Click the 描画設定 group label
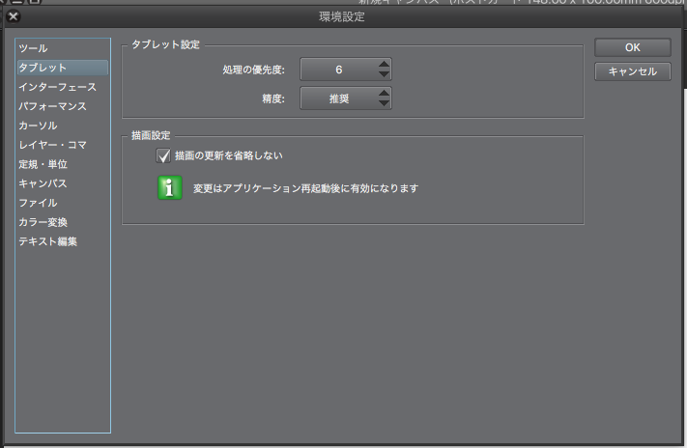Image resolution: width=687 pixels, height=448 pixels. [x=151, y=135]
